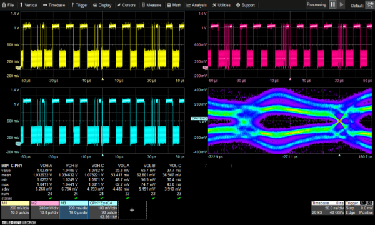Select the VOL-C measurement column header
This screenshot has height=225, width=375.
pos(175,166)
